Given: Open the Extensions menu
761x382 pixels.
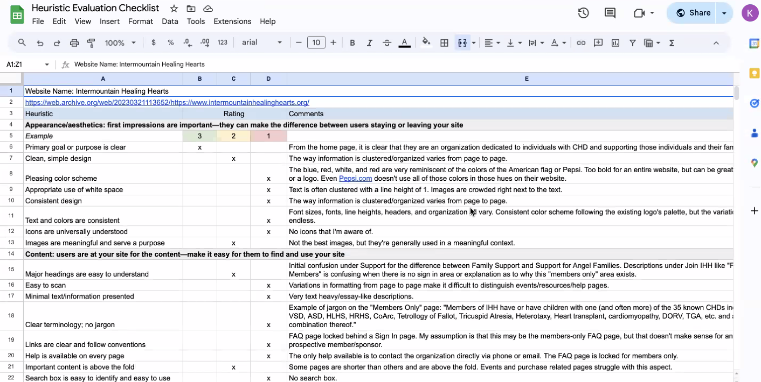Looking at the screenshot, I should click(x=232, y=22).
